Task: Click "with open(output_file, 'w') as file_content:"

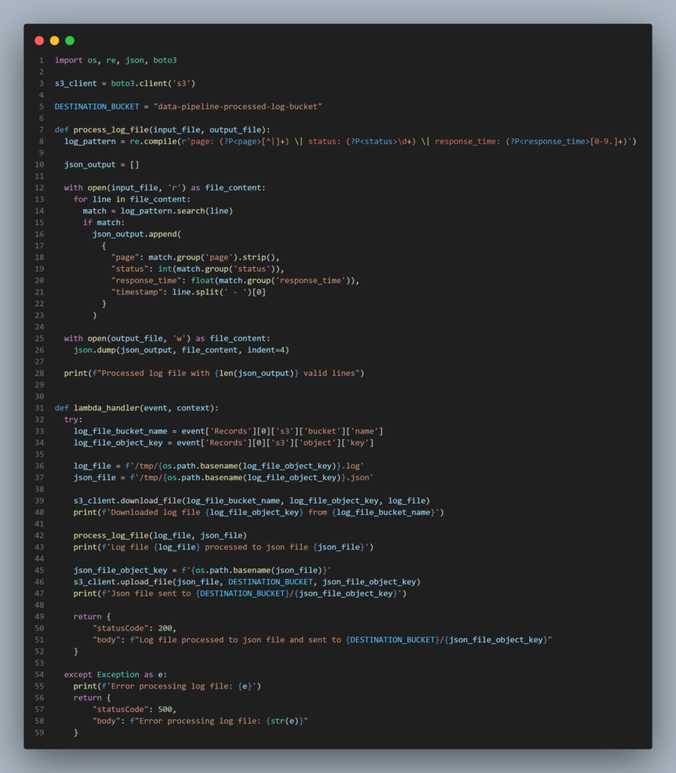Action: 167,338
